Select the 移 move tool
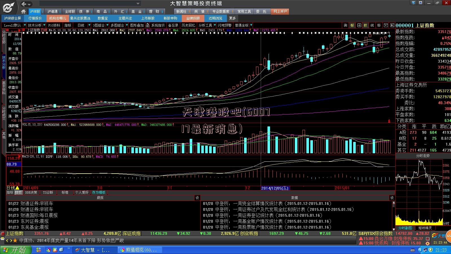 pos(379,25)
